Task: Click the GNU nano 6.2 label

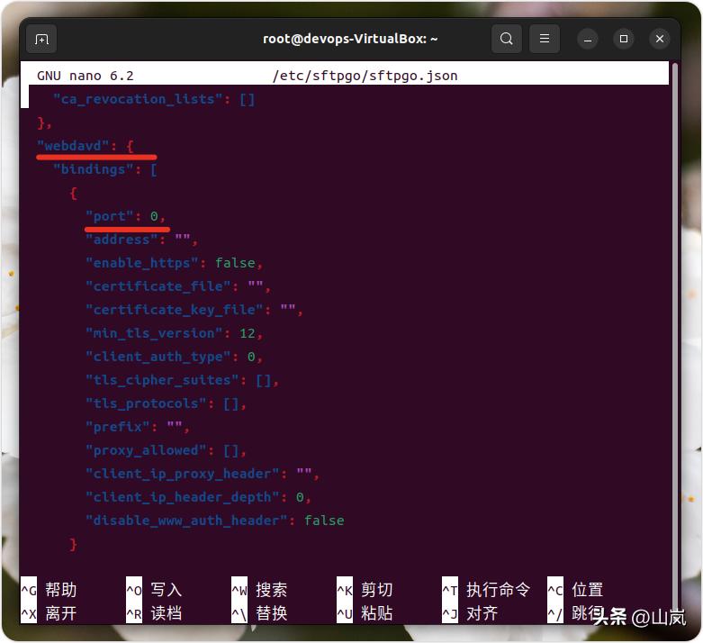Action: 86,76
